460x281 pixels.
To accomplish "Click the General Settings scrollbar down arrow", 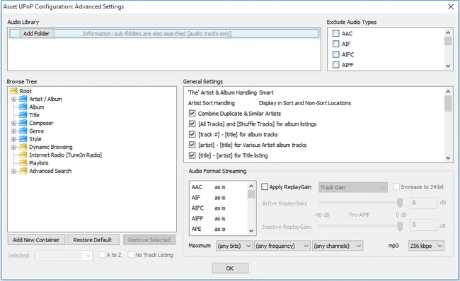I will coord(448,157).
